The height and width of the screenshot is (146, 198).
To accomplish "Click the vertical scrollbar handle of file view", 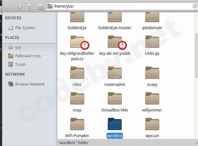I will pos(197,56).
